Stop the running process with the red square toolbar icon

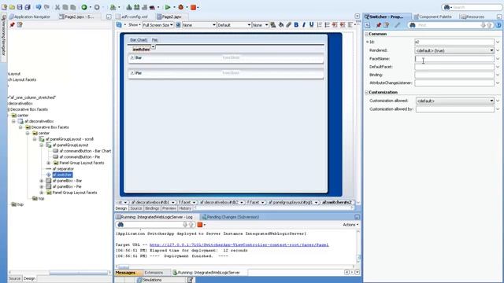[x=193, y=7]
